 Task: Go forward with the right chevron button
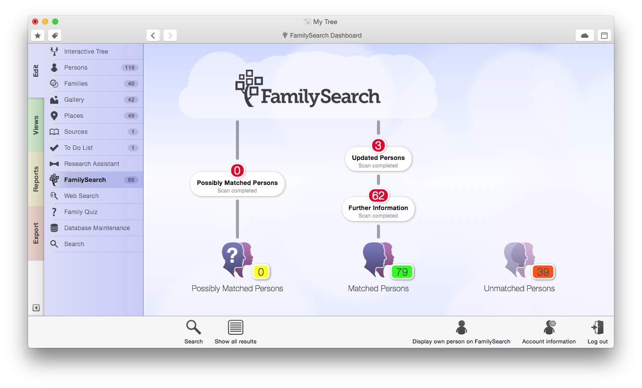[x=170, y=36]
